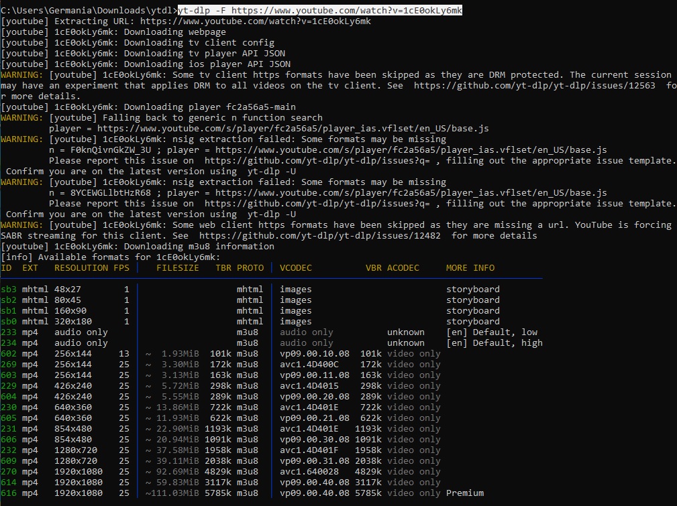Click format ID 602
This screenshot has height=506, width=677.
coord(9,354)
